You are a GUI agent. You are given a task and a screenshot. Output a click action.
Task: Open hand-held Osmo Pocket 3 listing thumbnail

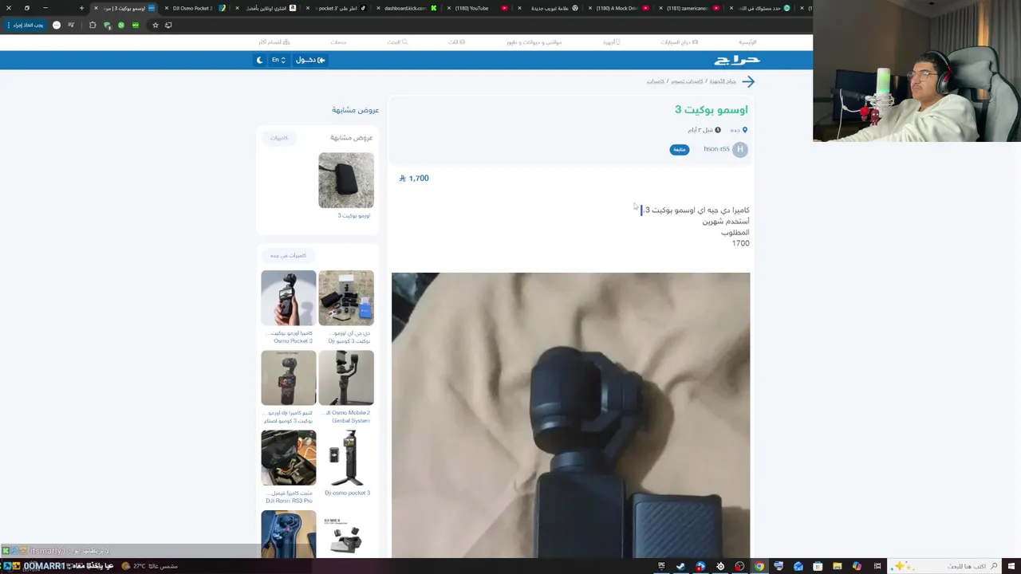click(289, 298)
